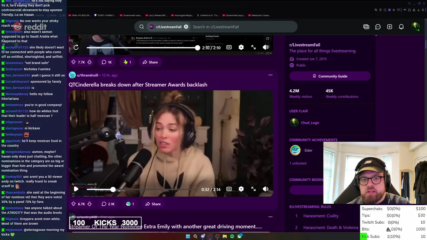Open Asmongold Respo bookmark
The image size is (427, 240).
[182, 15]
